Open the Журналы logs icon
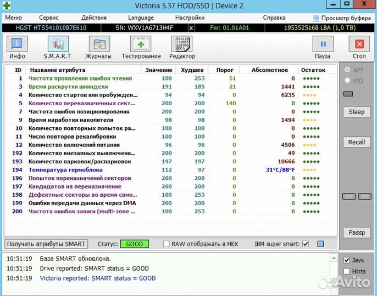The image size is (377, 296). (98, 47)
